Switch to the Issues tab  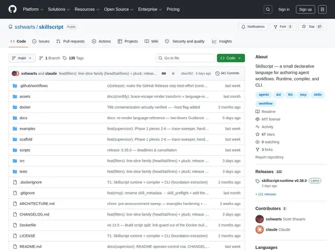[41, 41]
